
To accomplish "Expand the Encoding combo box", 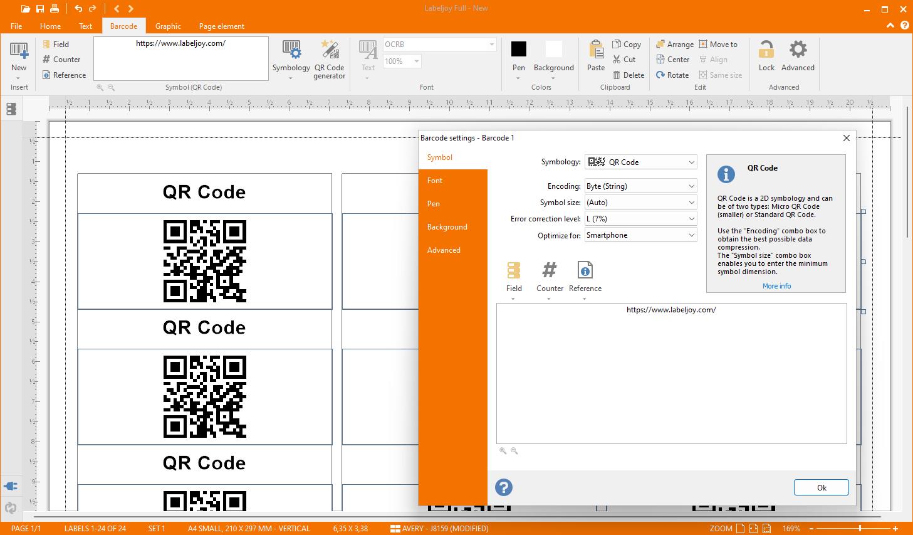I will 640,186.
